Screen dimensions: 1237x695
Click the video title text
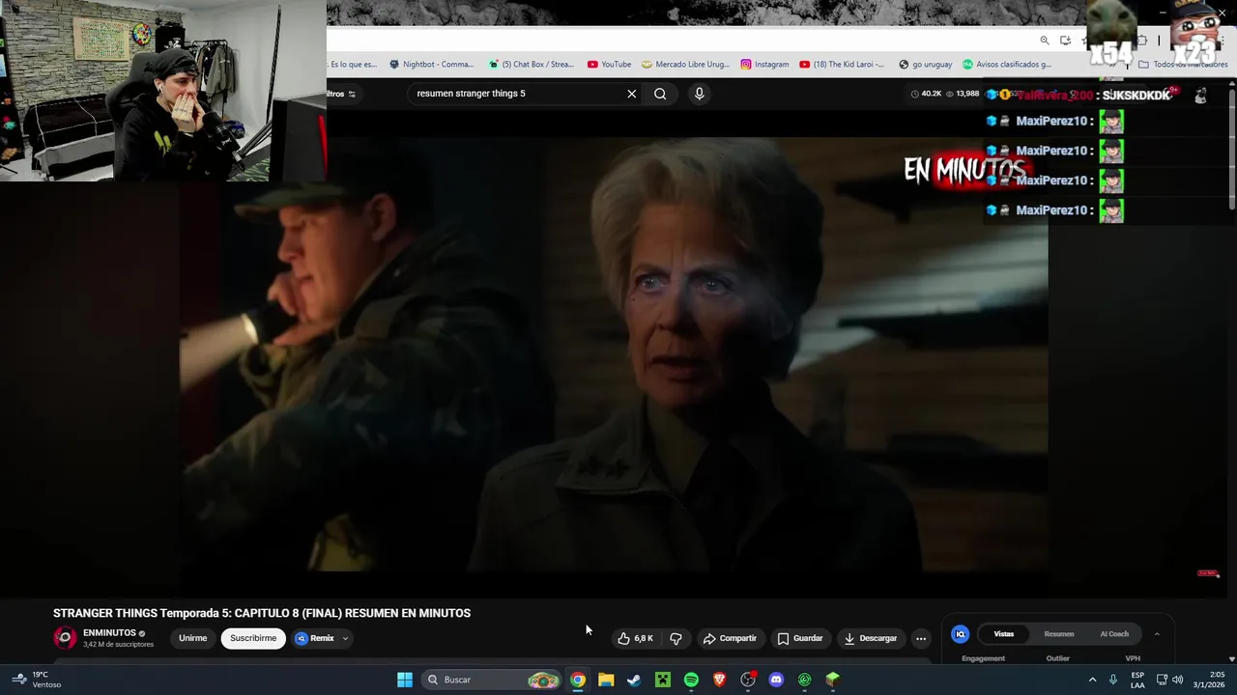tap(262, 613)
